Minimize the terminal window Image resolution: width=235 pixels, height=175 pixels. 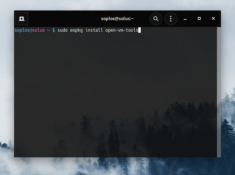pos(185,19)
